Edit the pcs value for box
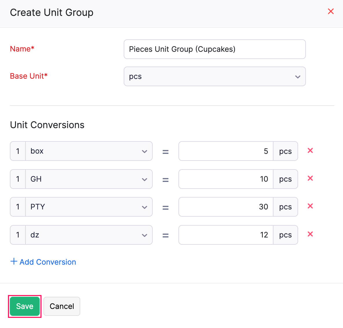Viewport: 343px width, 328px height. 226,151
